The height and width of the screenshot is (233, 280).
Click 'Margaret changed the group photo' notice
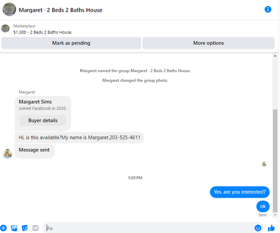[x=135, y=81]
